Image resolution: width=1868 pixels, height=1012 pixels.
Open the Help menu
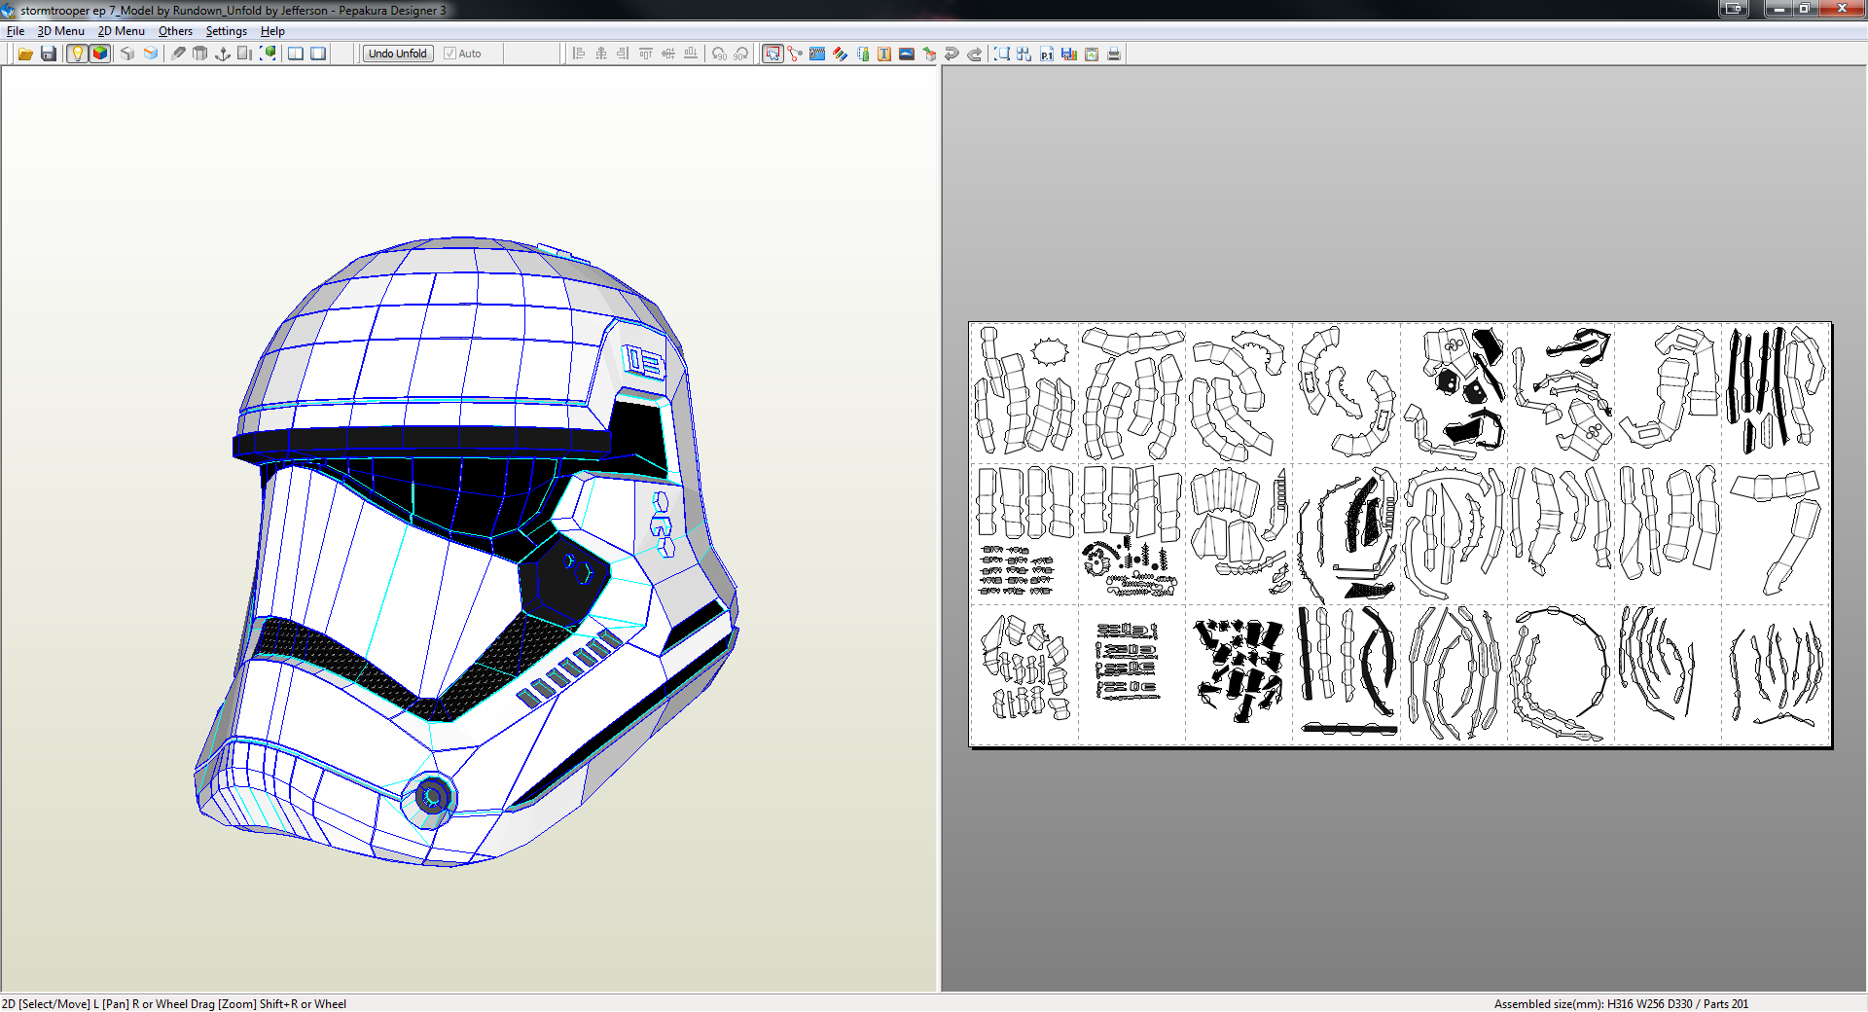(x=272, y=31)
